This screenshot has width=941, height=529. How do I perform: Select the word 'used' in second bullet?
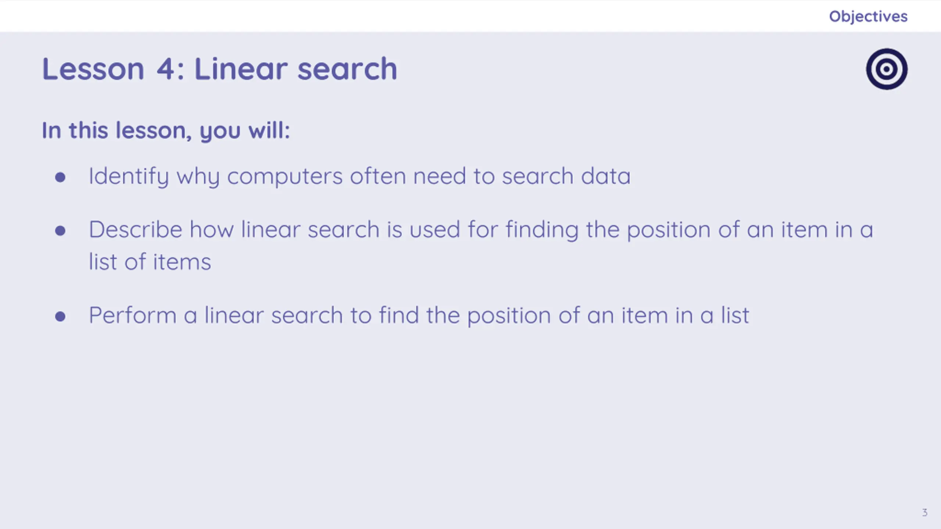pyautogui.click(x=435, y=229)
